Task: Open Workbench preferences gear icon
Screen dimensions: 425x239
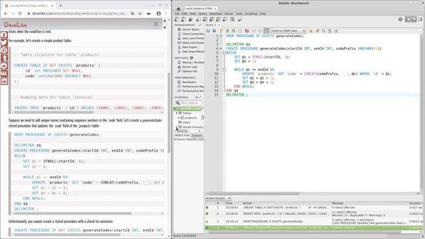Action: coord(400,19)
